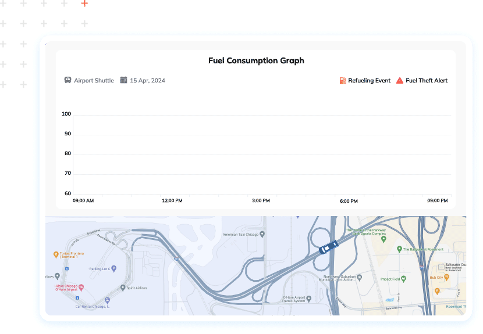The width and height of the screenshot is (483, 334).
Task: Click the Saltwater Coastal restaurant marker
Action: [442, 267]
